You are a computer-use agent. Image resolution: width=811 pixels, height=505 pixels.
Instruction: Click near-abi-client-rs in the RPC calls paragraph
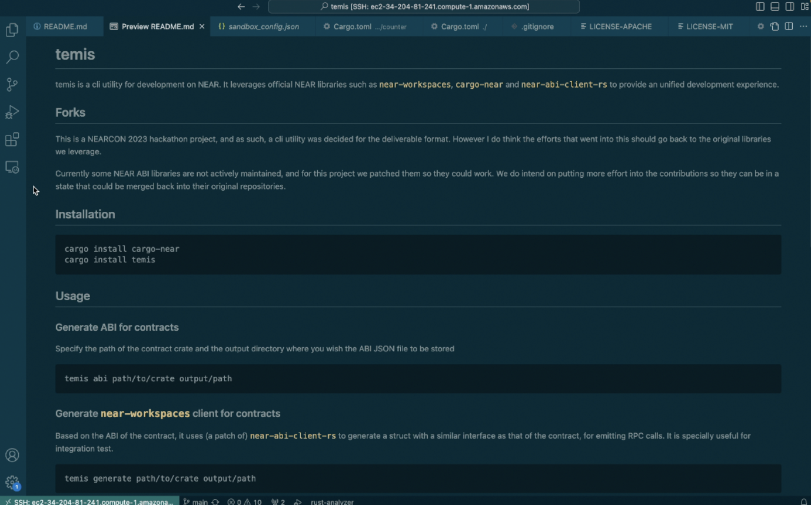click(293, 436)
